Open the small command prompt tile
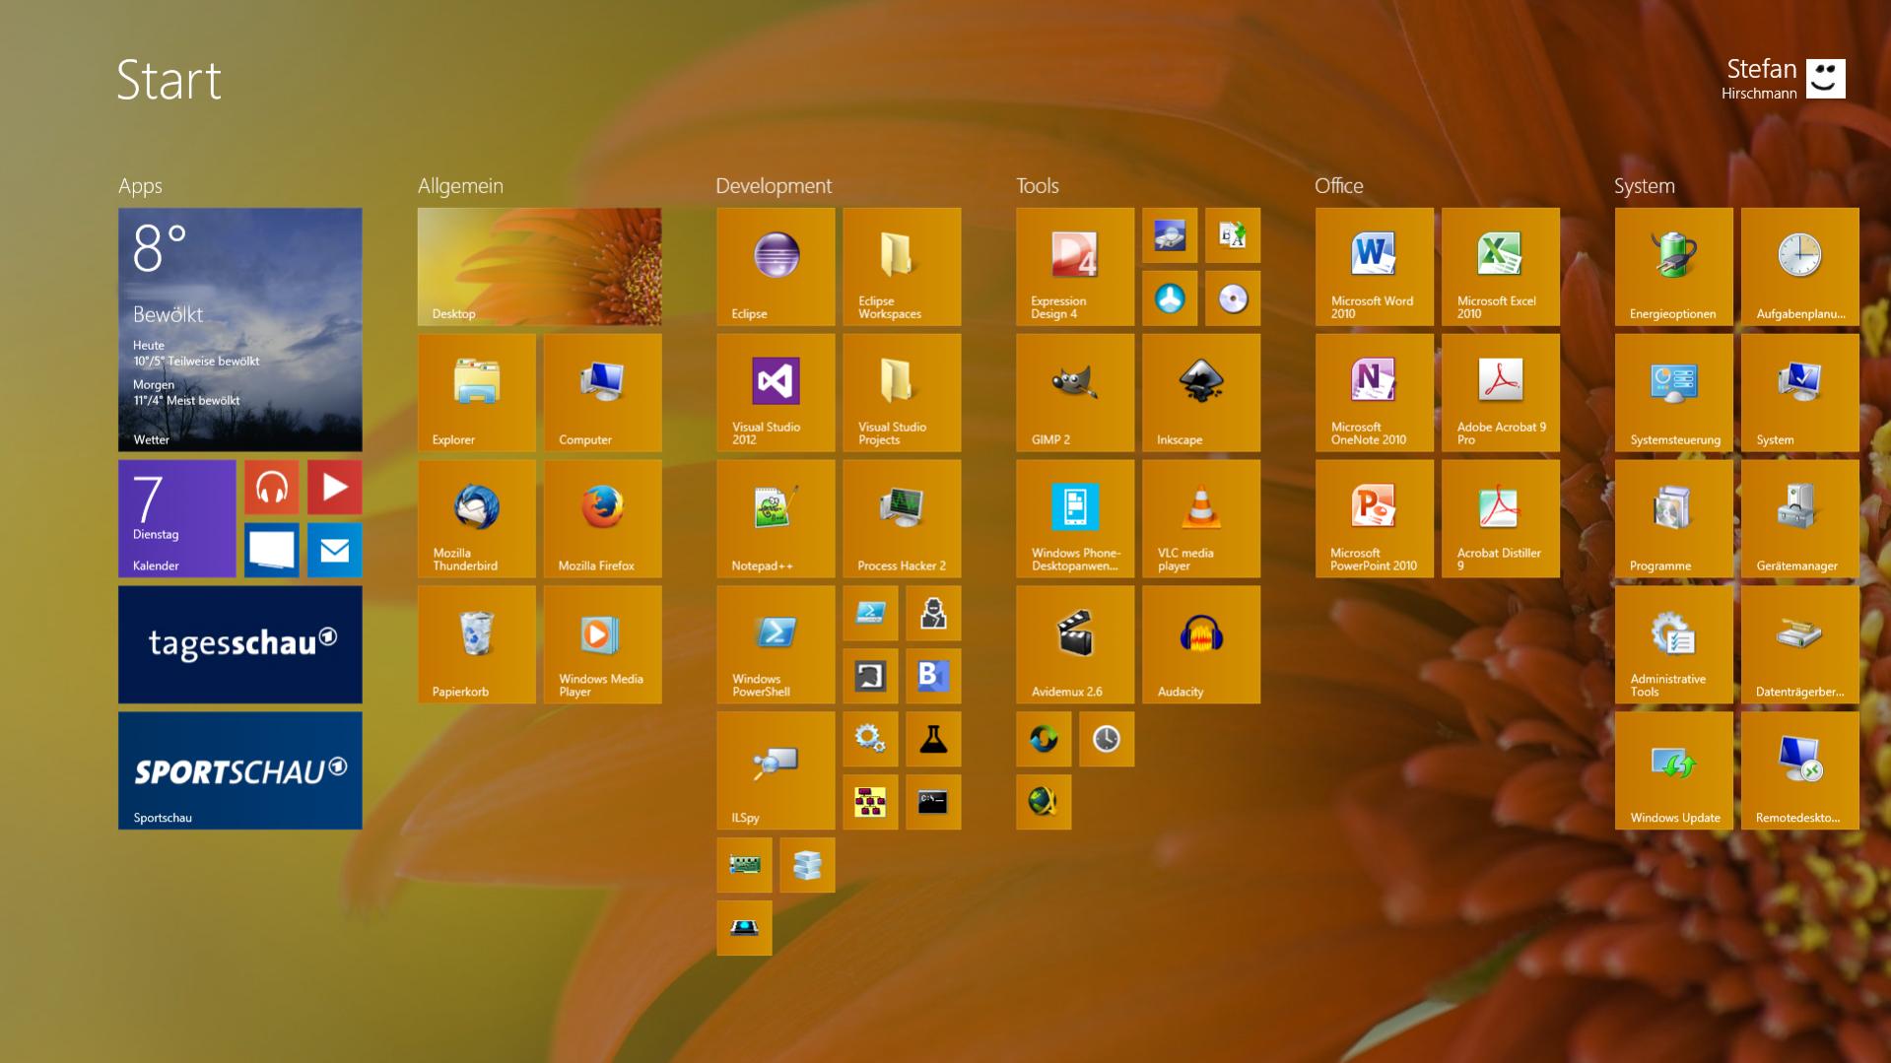The height and width of the screenshot is (1063, 1891). tap(934, 802)
